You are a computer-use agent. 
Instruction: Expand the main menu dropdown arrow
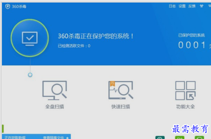pos(210,6)
